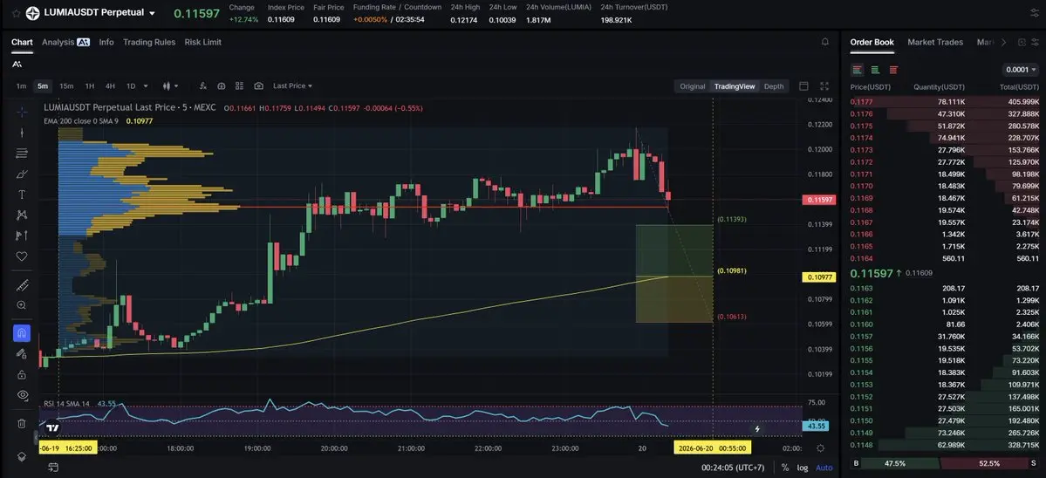This screenshot has width=1046, height=478.
Task: Select the 1H timeframe
Action: (x=89, y=86)
